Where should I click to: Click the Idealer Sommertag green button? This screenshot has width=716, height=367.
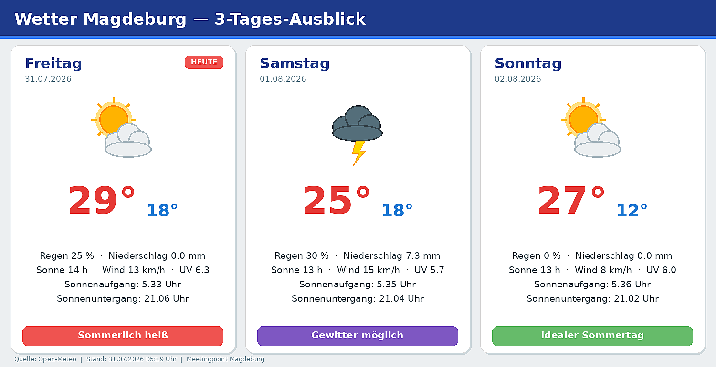(x=592, y=336)
